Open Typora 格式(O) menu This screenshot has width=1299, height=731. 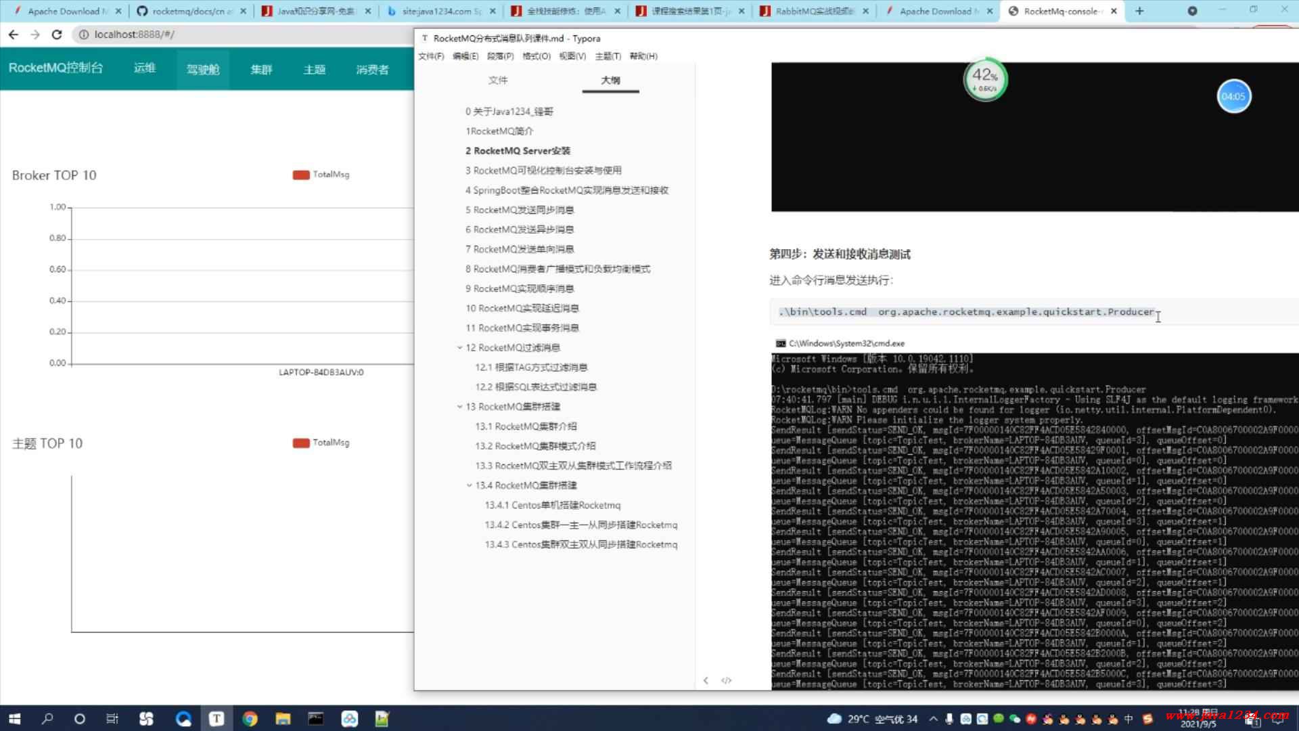(537, 56)
